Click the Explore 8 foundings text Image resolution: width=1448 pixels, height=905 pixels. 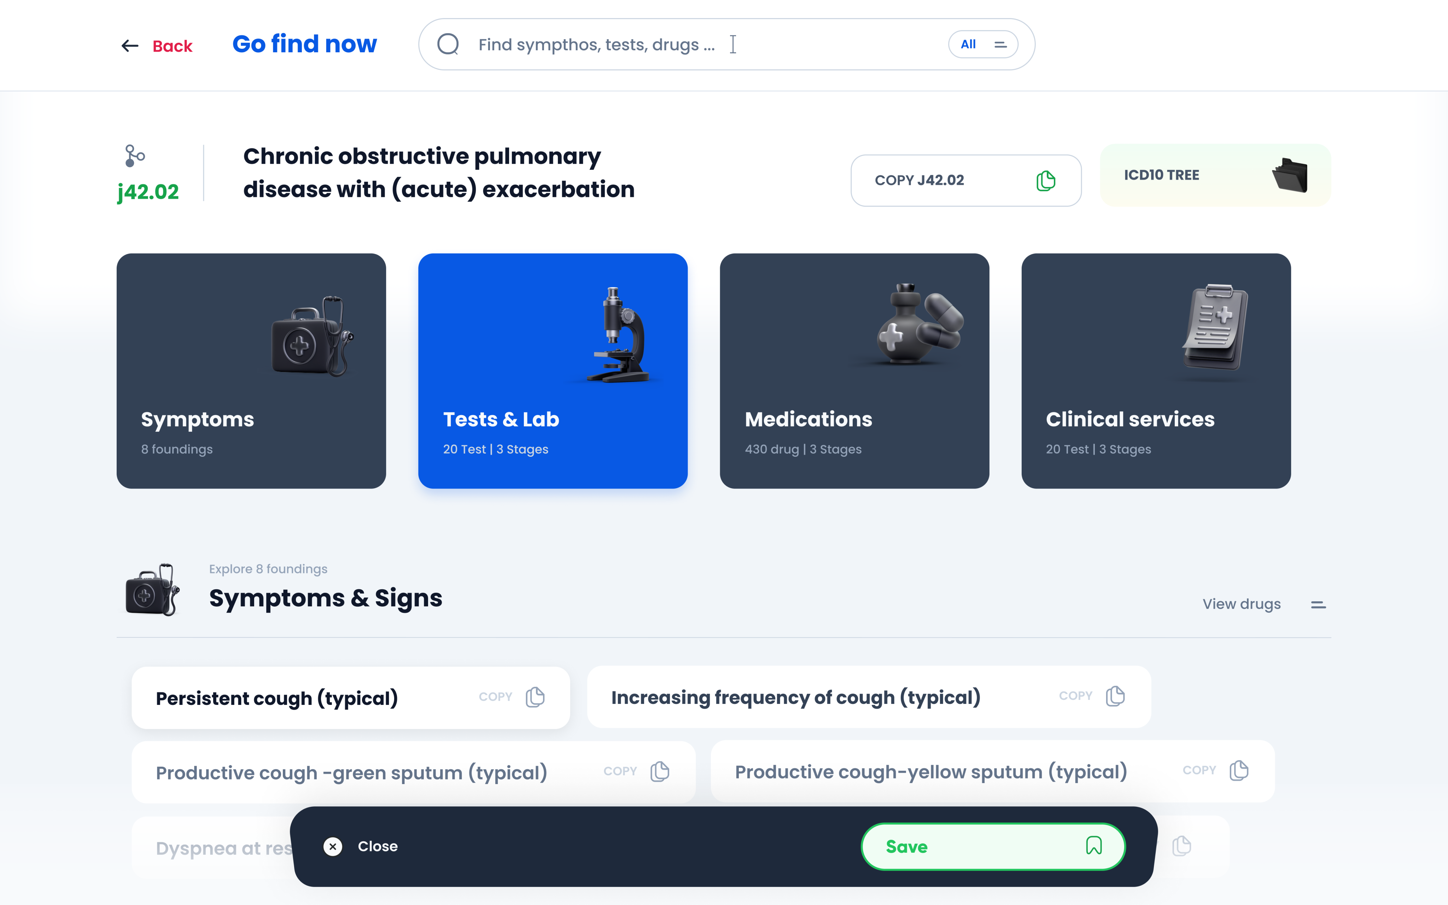pyautogui.click(x=268, y=568)
